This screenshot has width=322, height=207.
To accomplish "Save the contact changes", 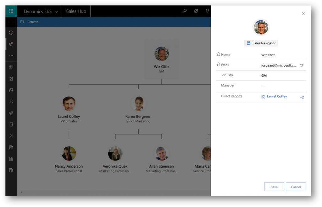I will point(274,187).
